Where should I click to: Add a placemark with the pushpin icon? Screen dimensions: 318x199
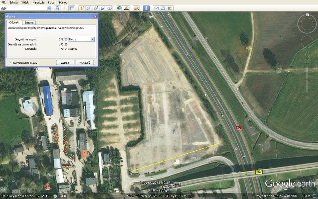click(82, 8)
